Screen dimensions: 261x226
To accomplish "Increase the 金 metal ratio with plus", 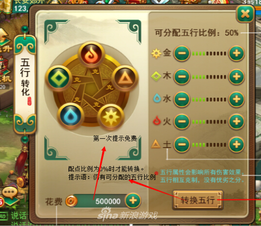I will click(x=237, y=53).
